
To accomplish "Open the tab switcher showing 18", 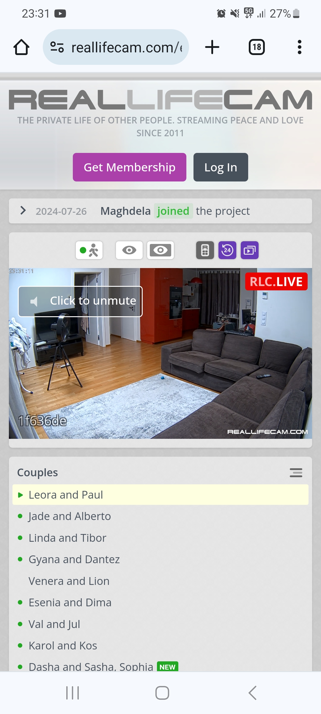I will pos(257,47).
